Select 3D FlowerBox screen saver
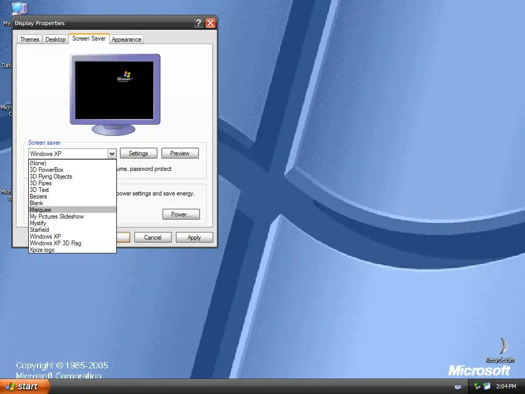The image size is (525, 394). click(72, 170)
